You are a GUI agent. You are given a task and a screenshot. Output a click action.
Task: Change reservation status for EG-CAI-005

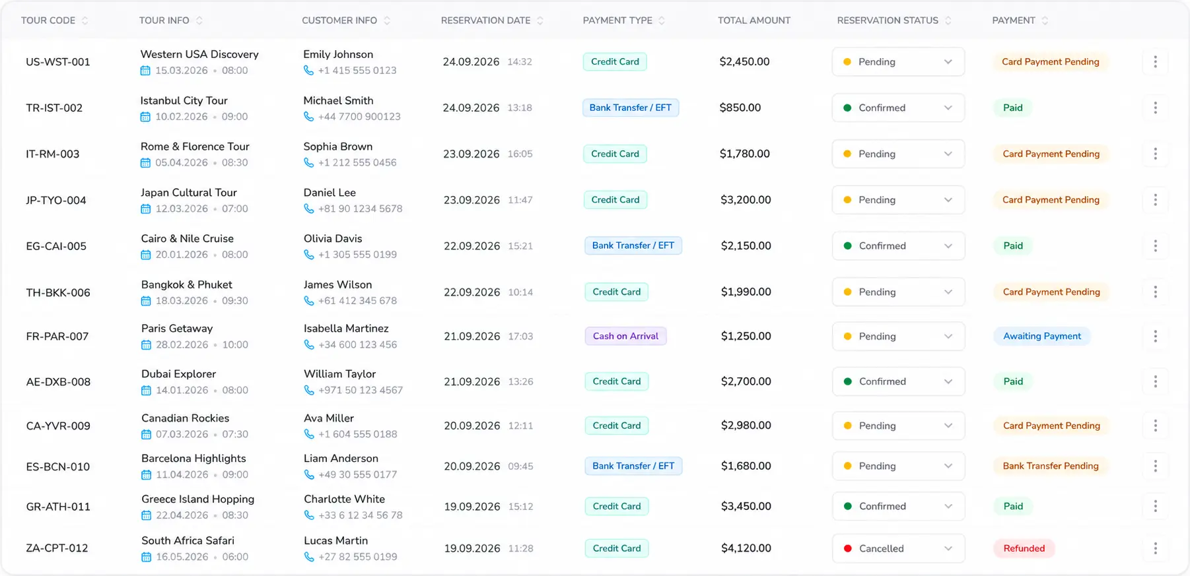(x=898, y=245)
